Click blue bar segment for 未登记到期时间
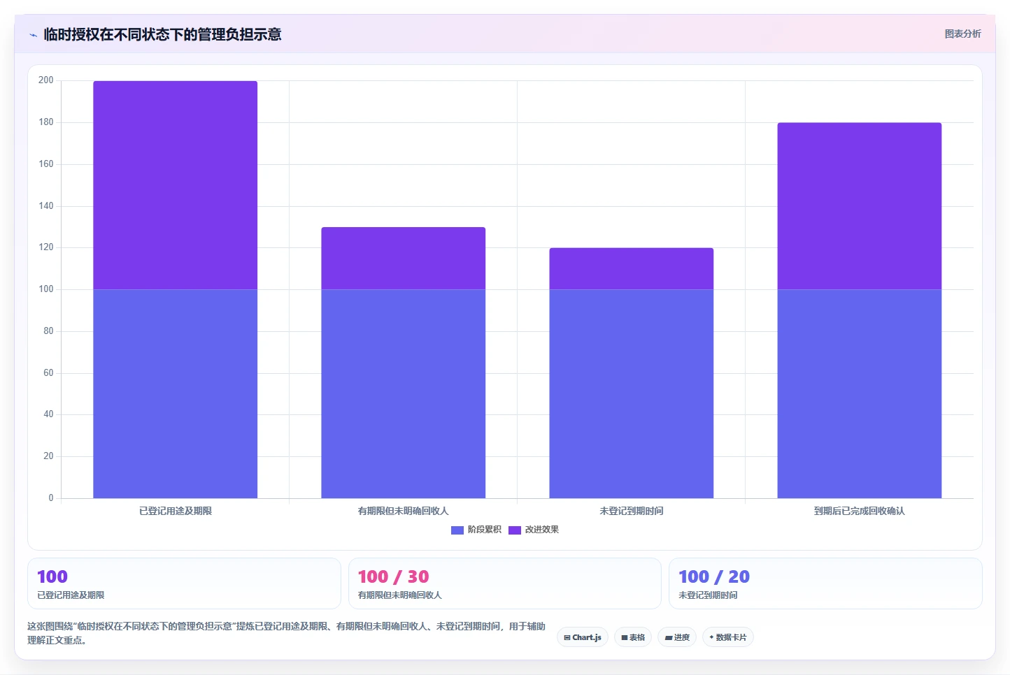Image resolution: width=1010 pixels, height=675 pixels. (632, 393)
